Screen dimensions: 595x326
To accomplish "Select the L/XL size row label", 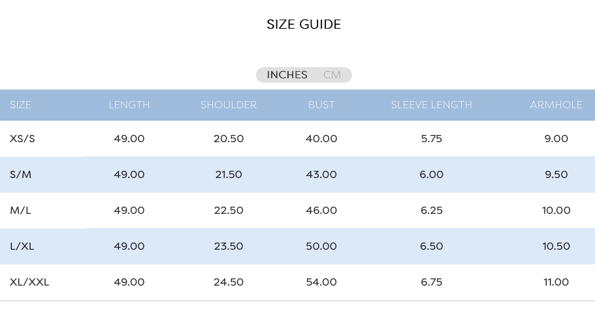I will pos(22,246).
